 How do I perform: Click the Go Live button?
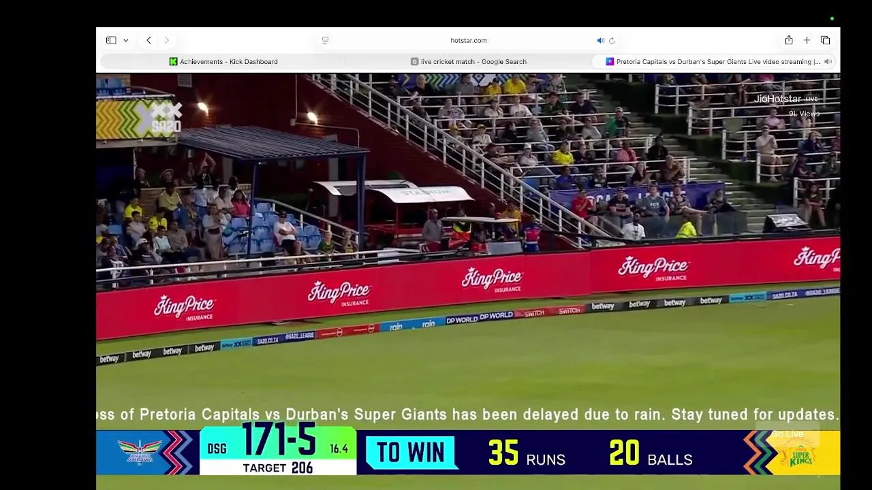point(788,434)
